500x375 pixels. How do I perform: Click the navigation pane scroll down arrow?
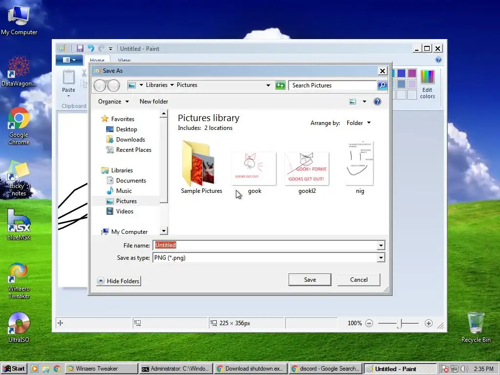[164, 231]
